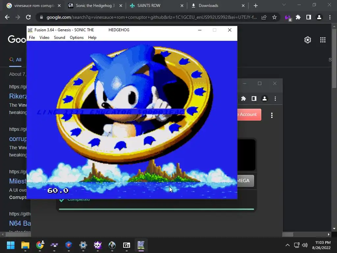Viewport: 337px width, 253px height.
Task: Close the SAINTS ROW tab
Action: coord(182,6)
